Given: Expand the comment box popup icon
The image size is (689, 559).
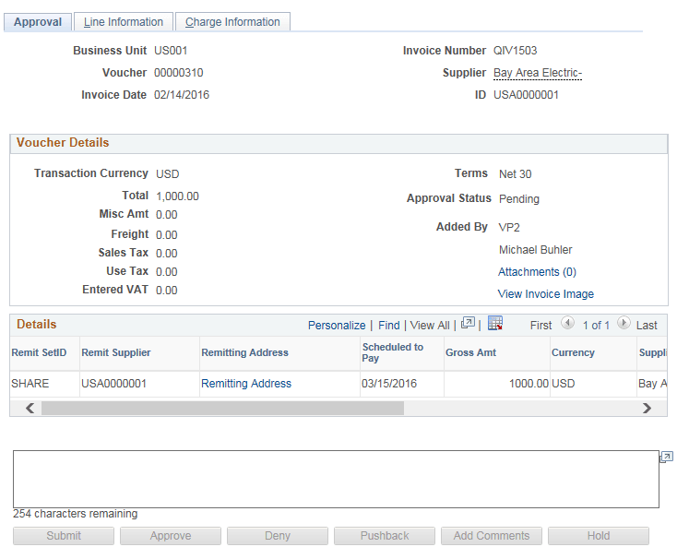Looking at the screenshot, I should click(x=667, y=457).
